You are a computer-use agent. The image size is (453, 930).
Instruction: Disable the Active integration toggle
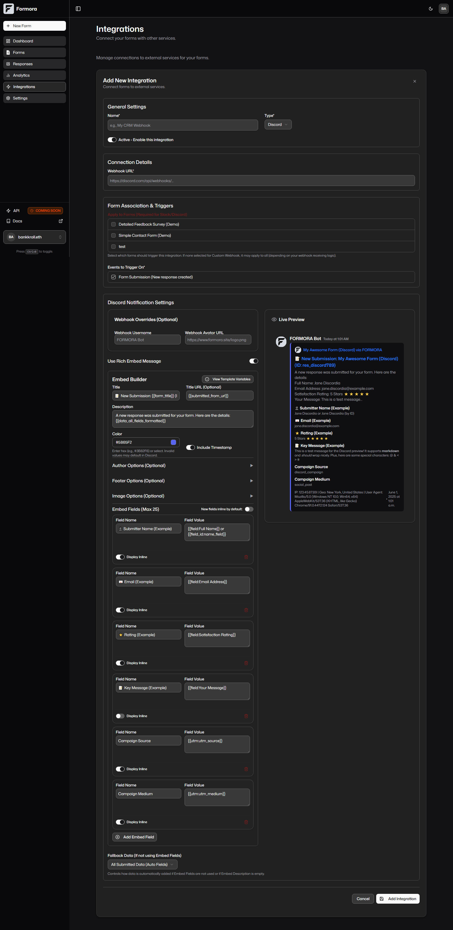tap(112, 139)
